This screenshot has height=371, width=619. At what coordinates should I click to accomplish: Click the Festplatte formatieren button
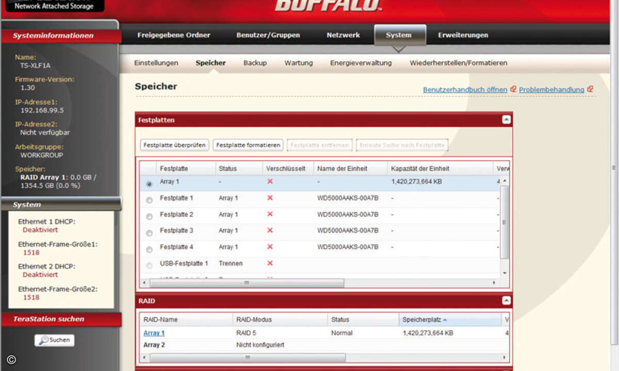click(x=248, y=145)
